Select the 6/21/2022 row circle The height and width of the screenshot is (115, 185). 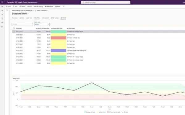click(14, 32)
